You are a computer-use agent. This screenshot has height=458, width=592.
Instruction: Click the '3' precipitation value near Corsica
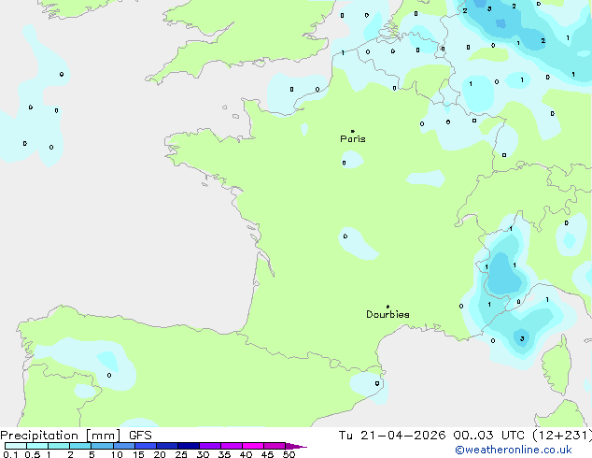[522, 338]
